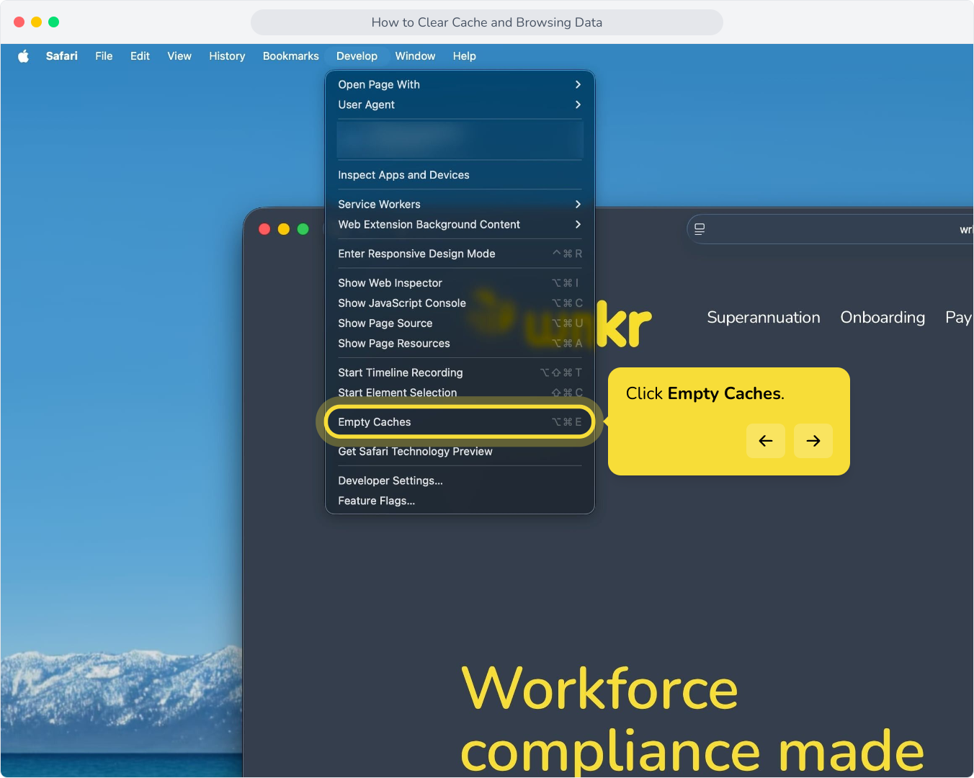The width and height of the screenshot is (974, 778).
Task: Click the inner window yellow minimize button
Action: [x=284, y=229]
